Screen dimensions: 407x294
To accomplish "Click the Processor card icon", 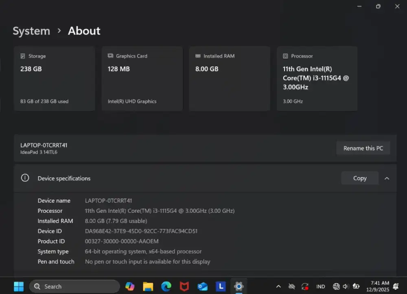I will pyautogui.click(x=286, y=56).
